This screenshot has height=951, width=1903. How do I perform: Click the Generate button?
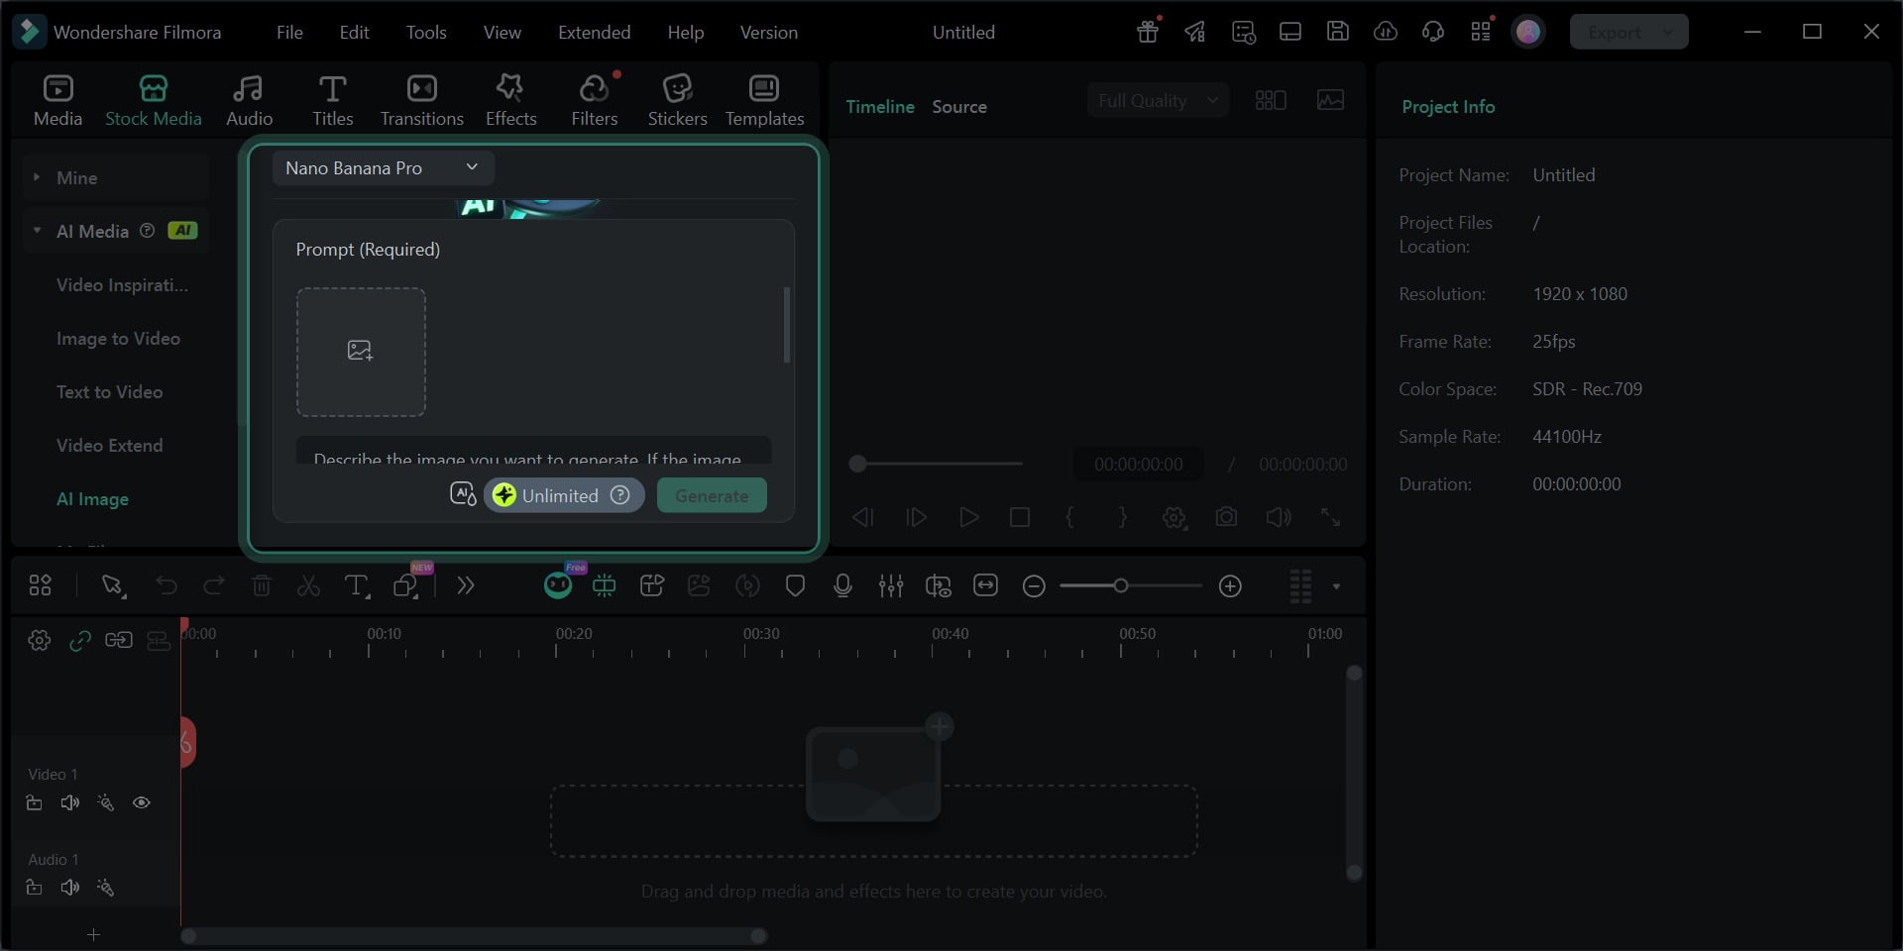(x=711, y=496)
